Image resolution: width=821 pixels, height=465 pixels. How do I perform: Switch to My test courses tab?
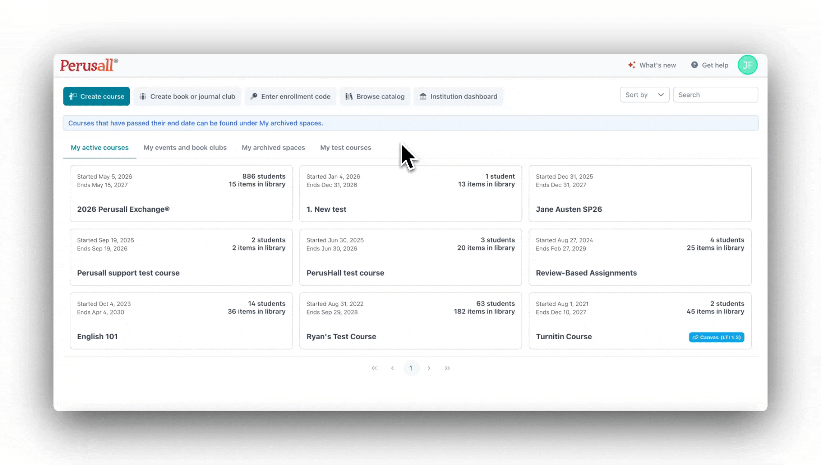(345, 148)
